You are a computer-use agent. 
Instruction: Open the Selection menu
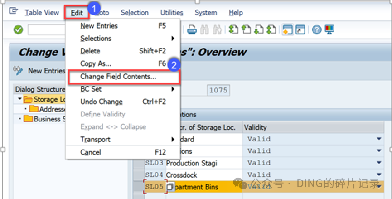(135, 13)
